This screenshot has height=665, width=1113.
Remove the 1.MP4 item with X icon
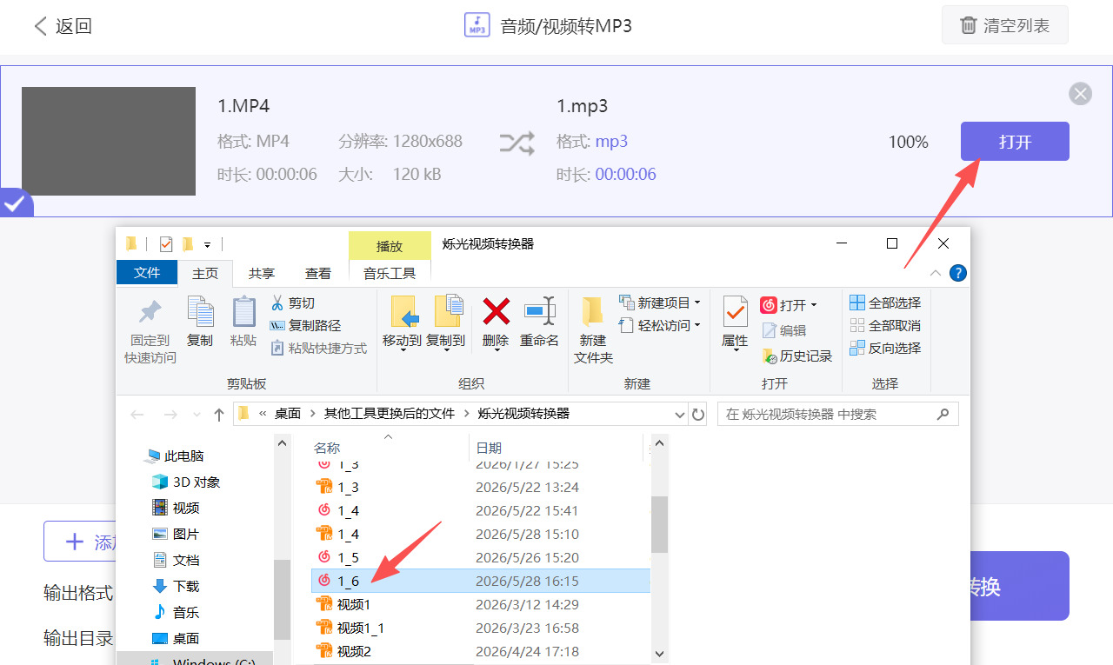coord(1080,94)
